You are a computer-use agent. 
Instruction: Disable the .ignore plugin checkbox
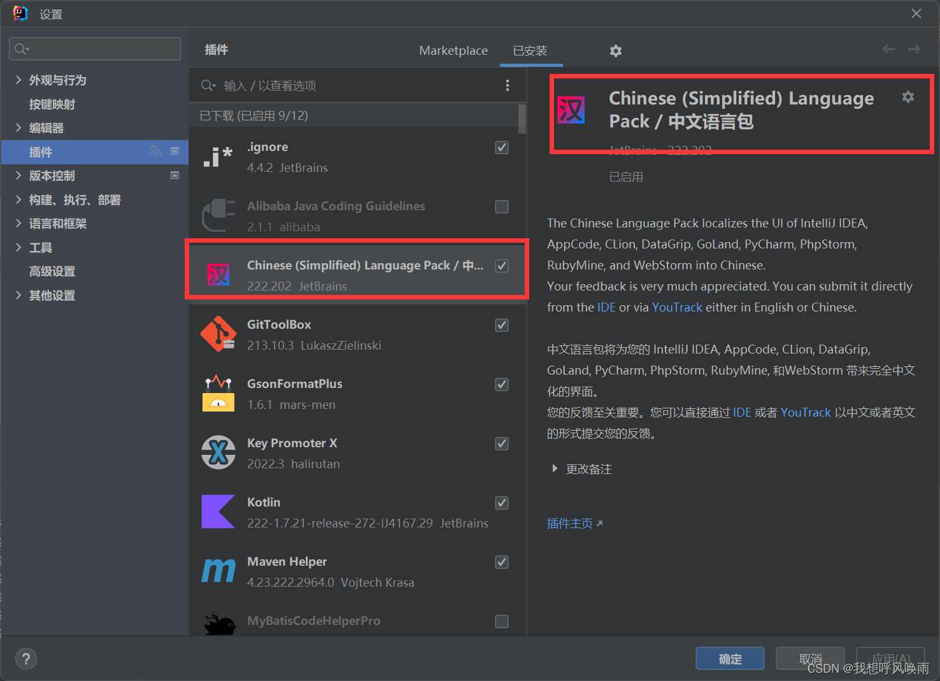[502, 147]
